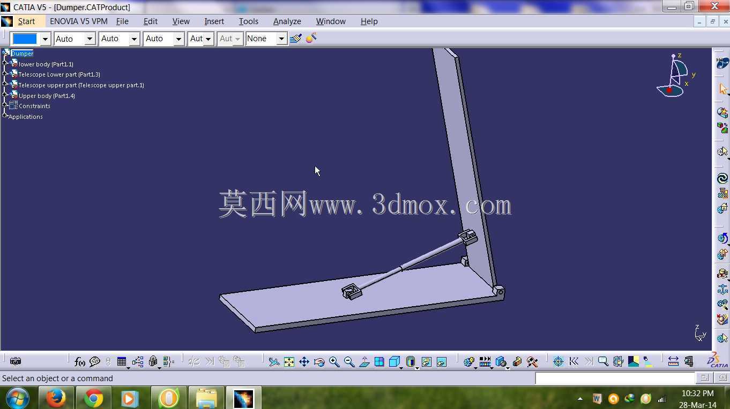Click the Capture camera icon
This screenshot has height=409, width=730.
click(16, 362)
